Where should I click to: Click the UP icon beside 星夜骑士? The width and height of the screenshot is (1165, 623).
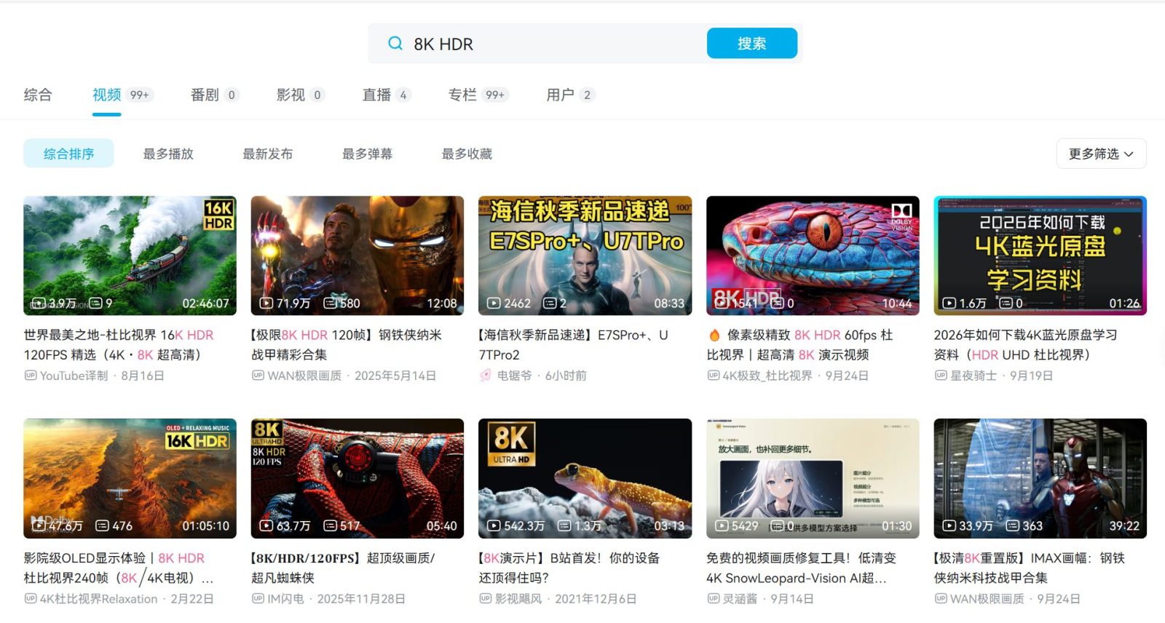tap(941, 376)
